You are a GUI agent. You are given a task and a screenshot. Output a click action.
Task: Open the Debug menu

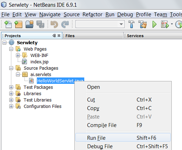pyautogui.click(x=125, y=15)
